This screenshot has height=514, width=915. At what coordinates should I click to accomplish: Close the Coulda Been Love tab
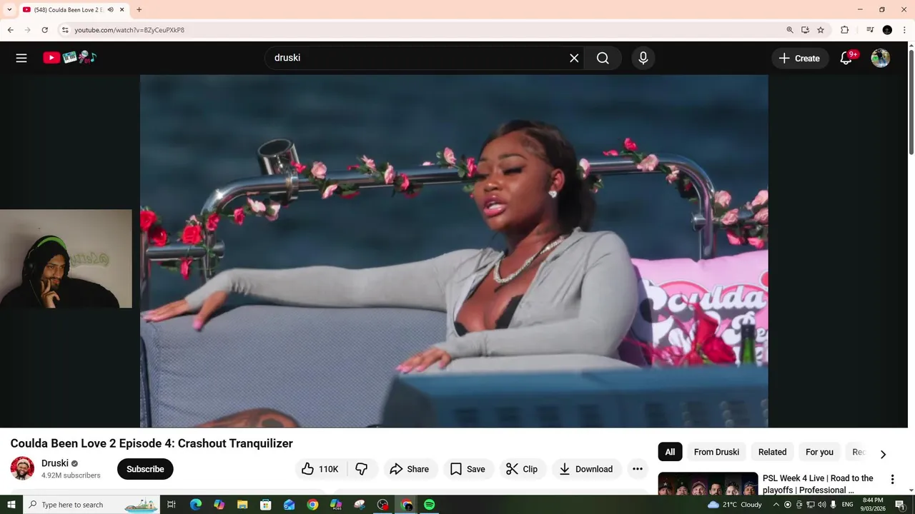(x=122, y=9)
